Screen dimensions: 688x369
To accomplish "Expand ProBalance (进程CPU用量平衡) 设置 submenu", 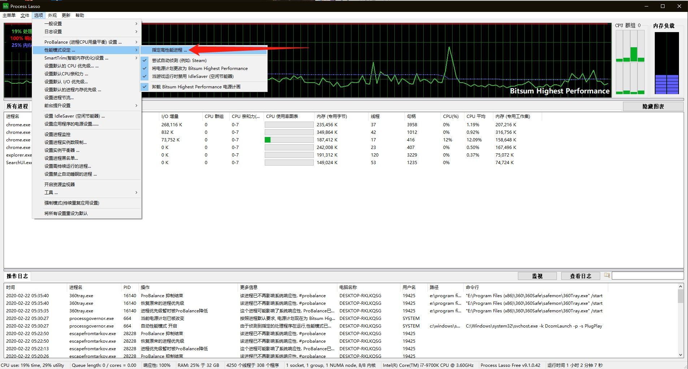I will point(87,42).
